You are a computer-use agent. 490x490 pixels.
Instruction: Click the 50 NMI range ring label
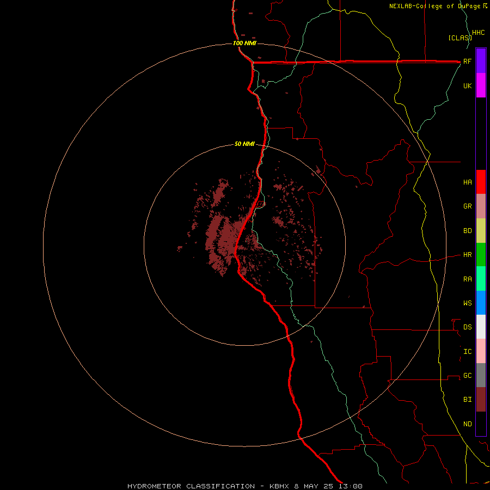coord(244,144)
